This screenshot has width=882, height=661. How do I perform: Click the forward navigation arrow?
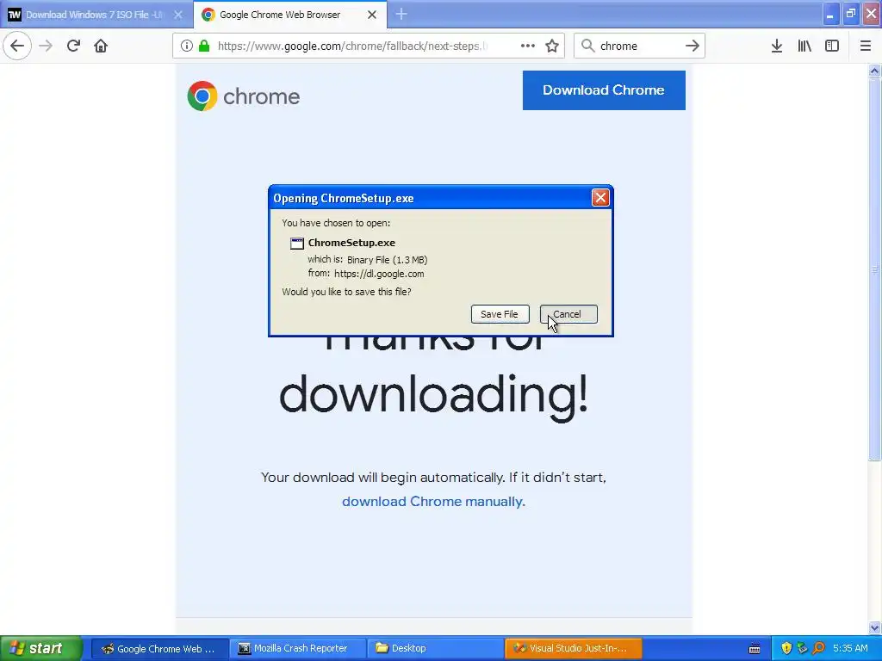tap(46, 46)
